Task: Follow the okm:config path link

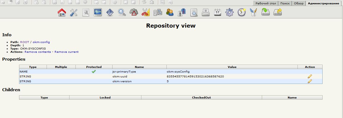Action: [41, 42]
